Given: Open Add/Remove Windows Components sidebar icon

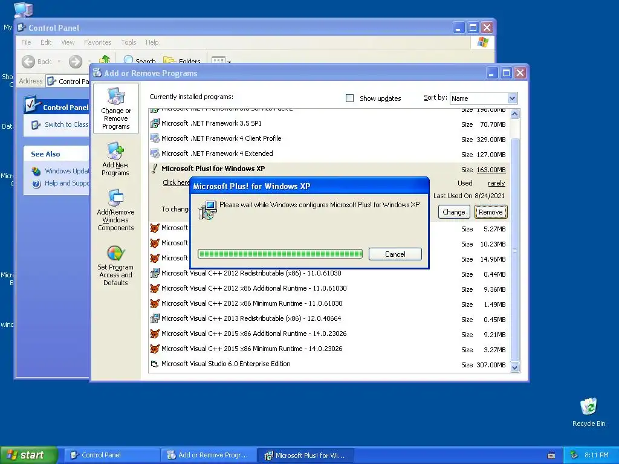Looking at the screenshot, I should [115, 210].
